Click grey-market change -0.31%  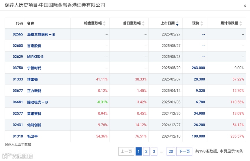pyautogui.click(x=102, y=102)
